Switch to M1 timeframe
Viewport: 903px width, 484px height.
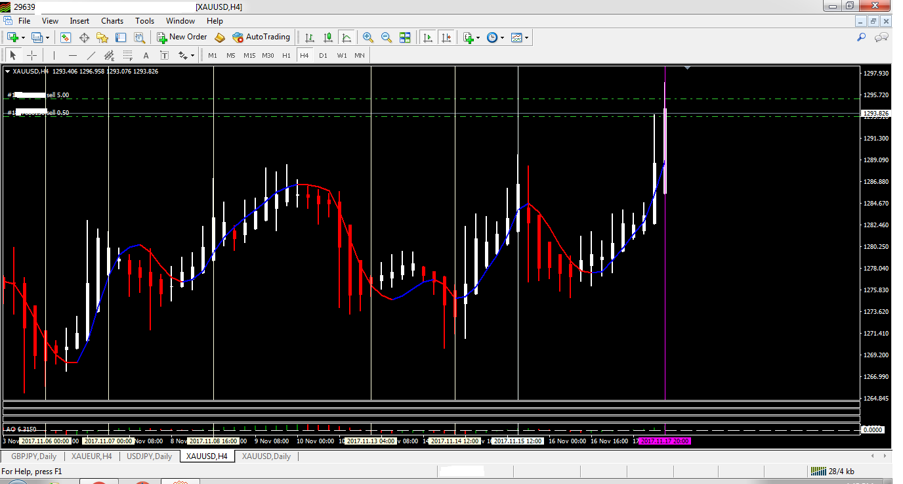coord(213,55)
